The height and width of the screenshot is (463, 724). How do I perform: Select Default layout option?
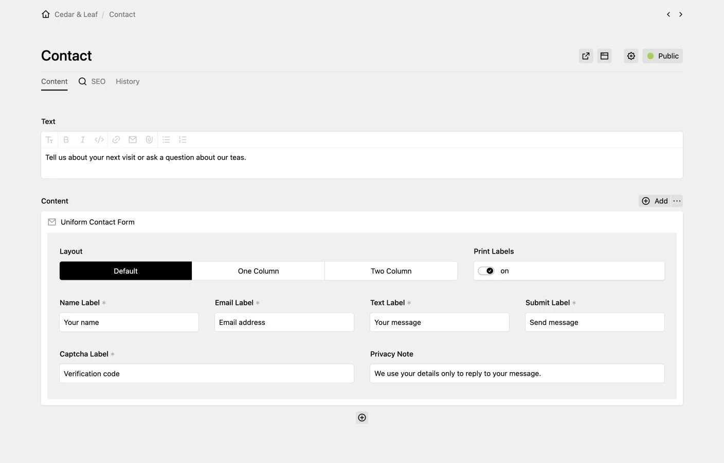[x=125, y=271]
